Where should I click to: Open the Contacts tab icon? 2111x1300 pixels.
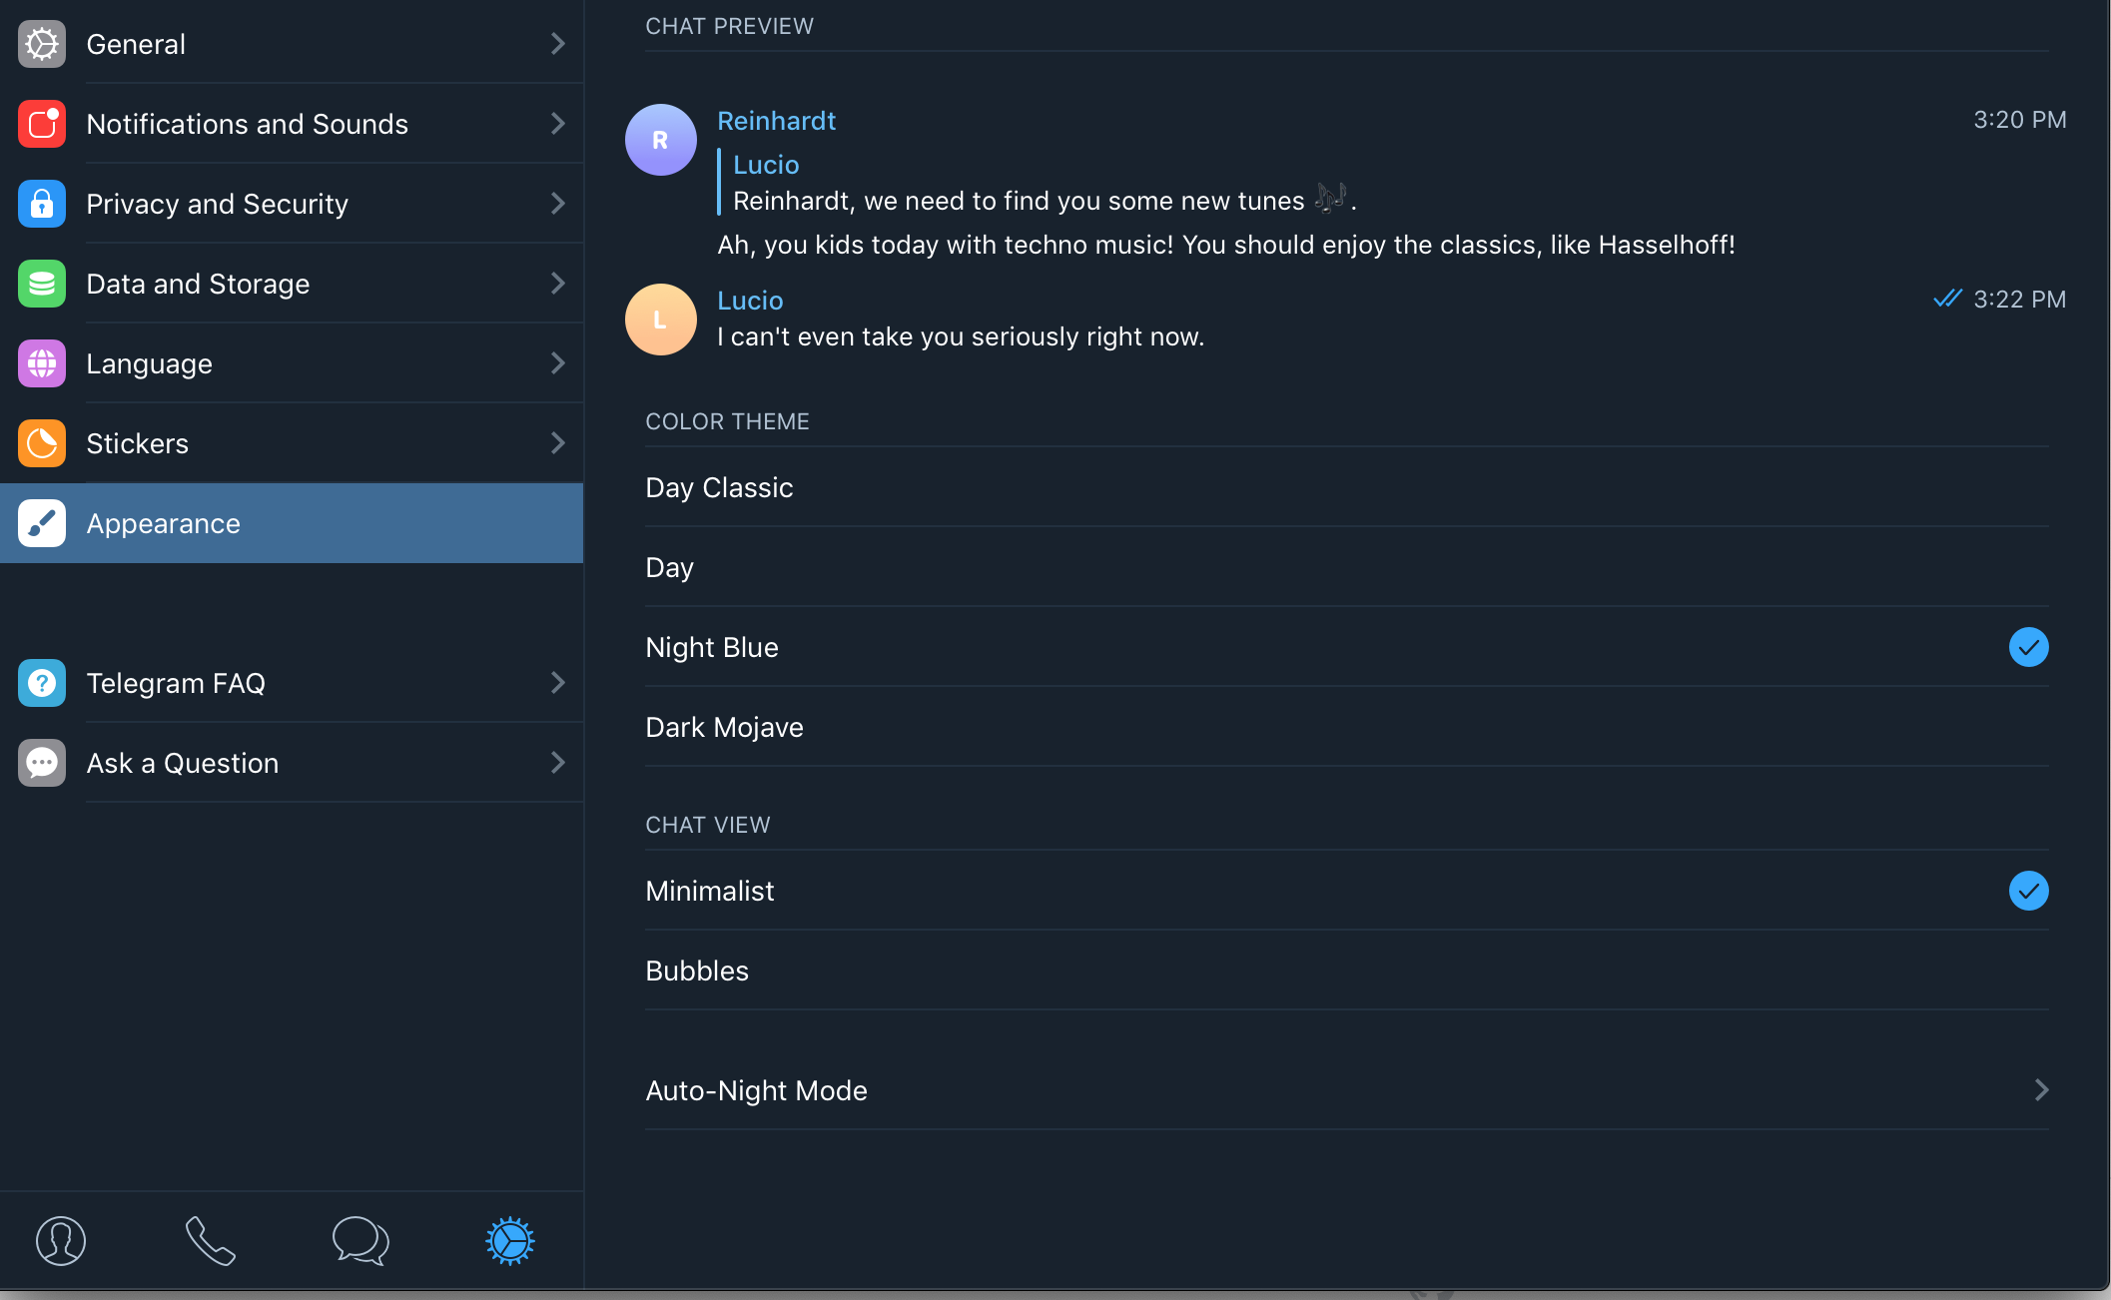(61, 1241)
